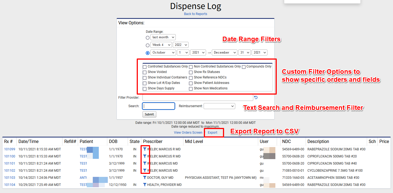Viewport: 393px width, 193px height.
Task: Enable the Controlled Substances Only checkbox
Action: [145, 66]
